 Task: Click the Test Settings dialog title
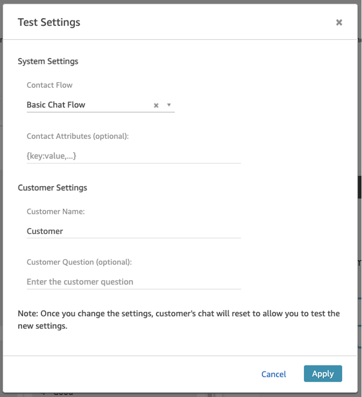coord(49,22)
